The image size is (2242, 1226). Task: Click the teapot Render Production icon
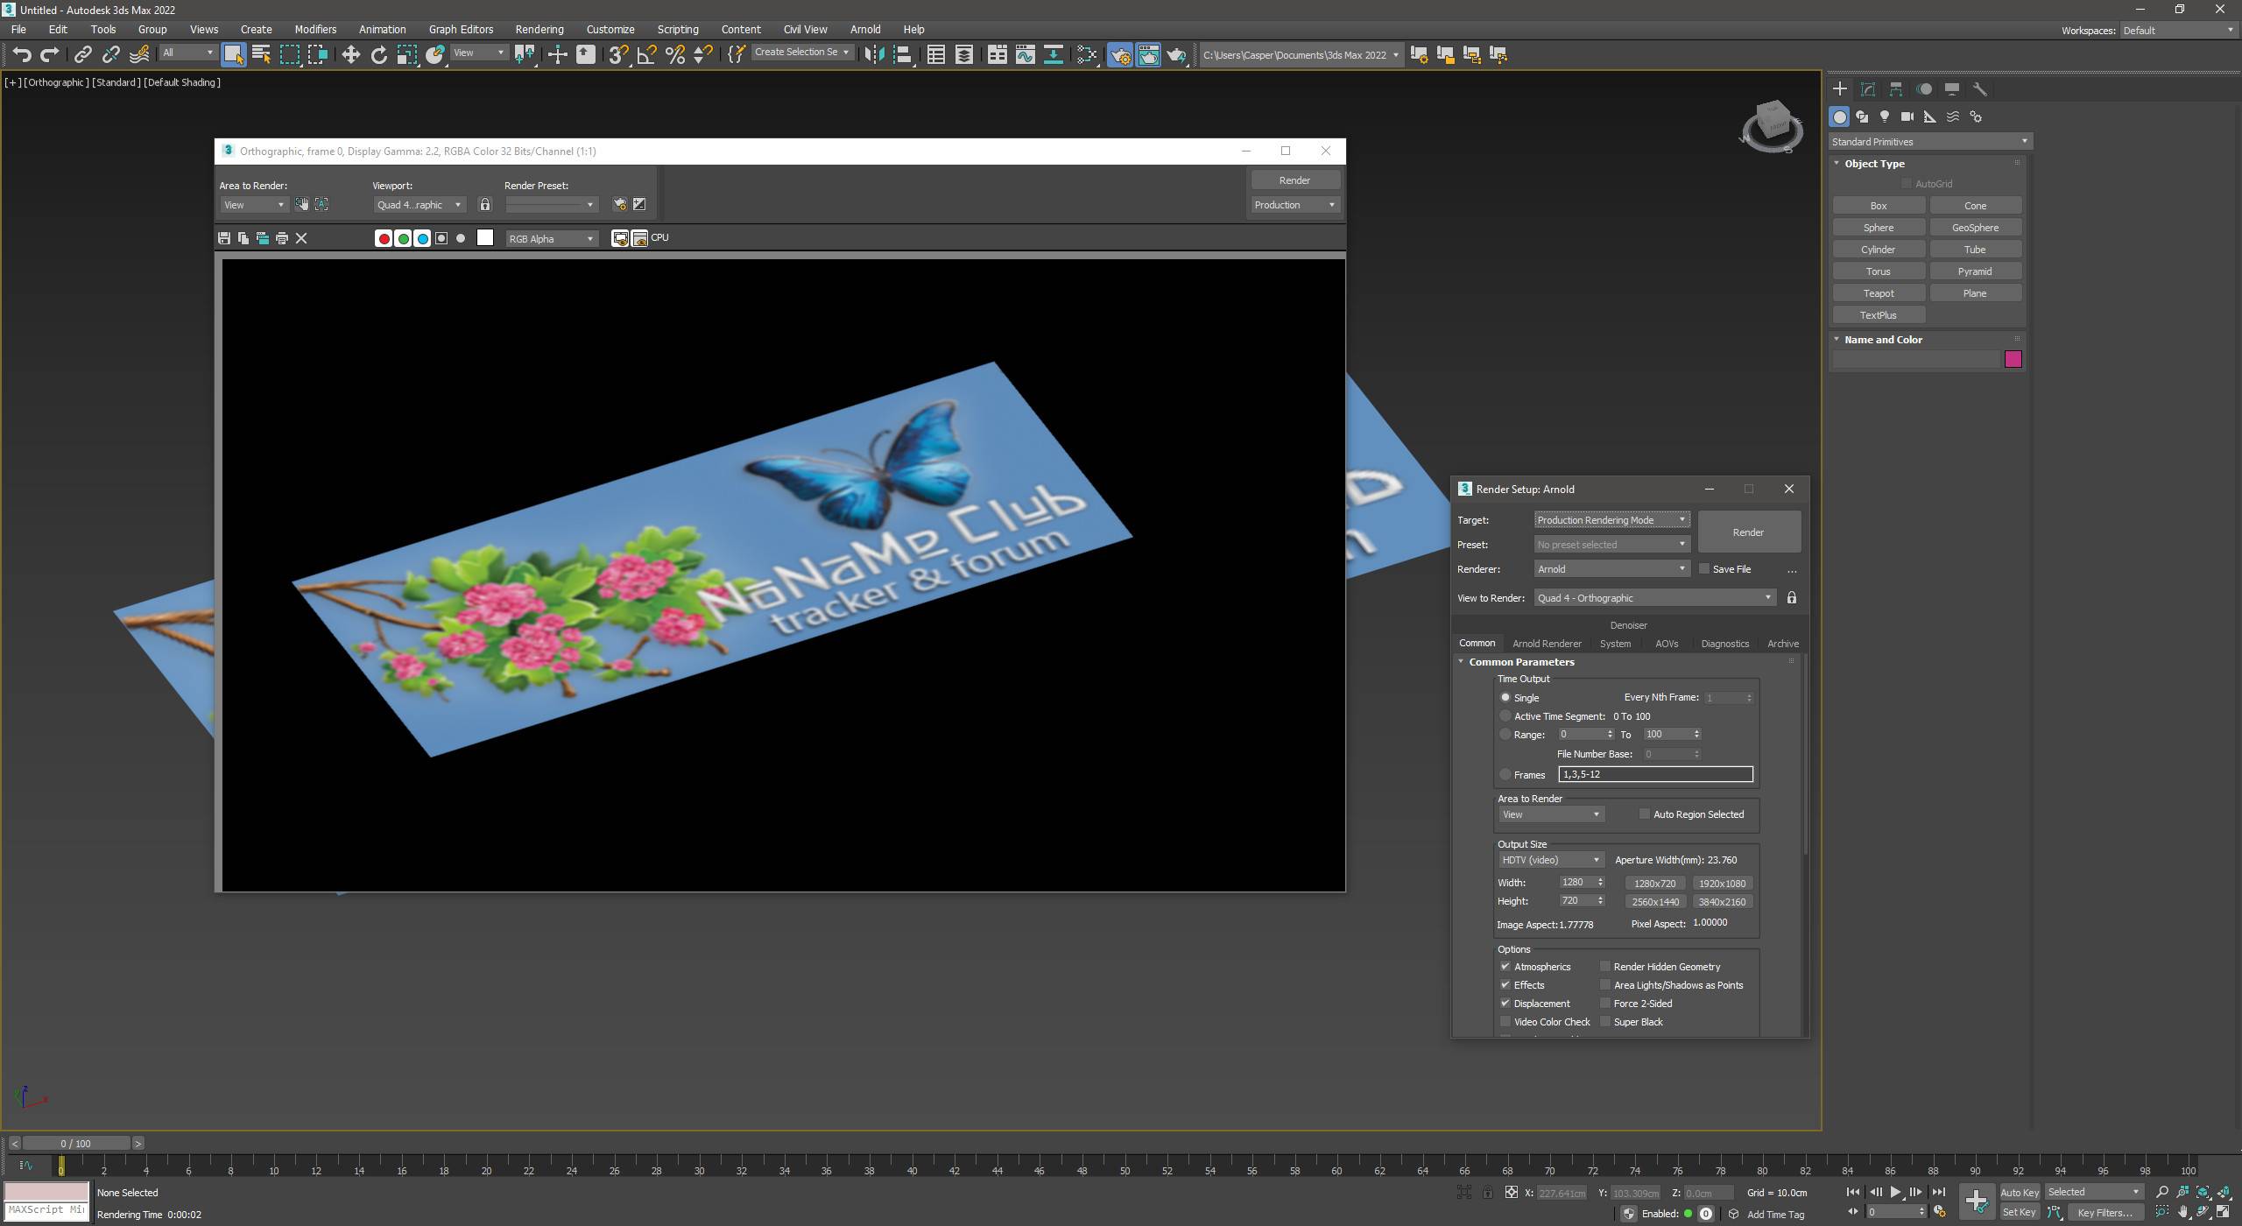coord(1176,54)
